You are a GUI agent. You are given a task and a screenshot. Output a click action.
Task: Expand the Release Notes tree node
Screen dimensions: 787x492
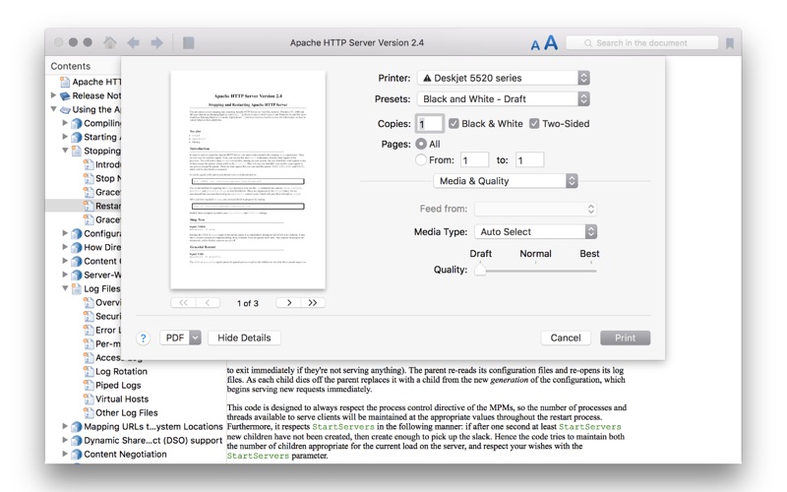[53, 94]
